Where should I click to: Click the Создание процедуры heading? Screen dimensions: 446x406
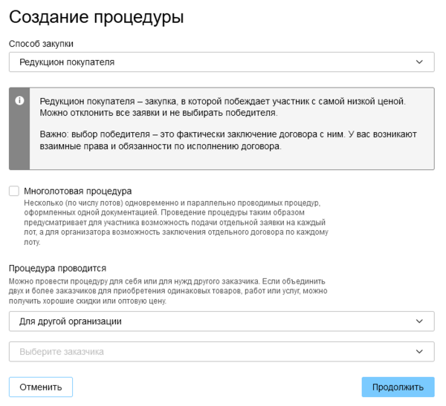(x=96, y=17)
